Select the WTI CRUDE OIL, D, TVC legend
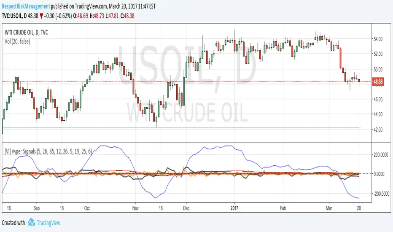Image resolution: width=393 pixels, height=232 pixels. (x=26, y=32)
